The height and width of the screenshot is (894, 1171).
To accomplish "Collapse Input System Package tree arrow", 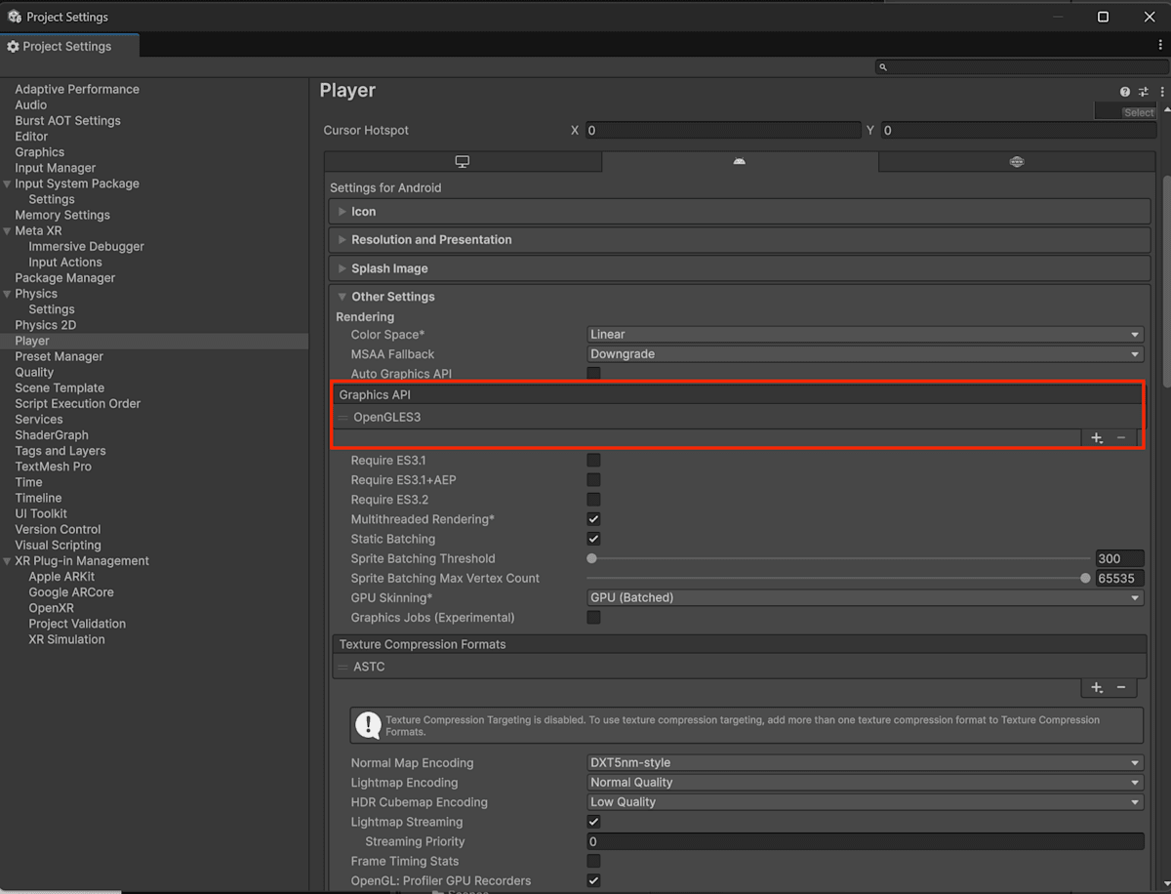I will 7,183.
